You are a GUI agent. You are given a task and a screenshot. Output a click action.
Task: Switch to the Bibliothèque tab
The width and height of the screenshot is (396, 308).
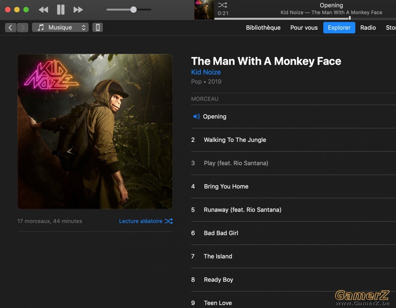pyautogui.click(x=263, y=28)
